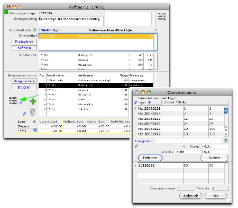Click the blue pin icon left of the green plus
Viewport: 238px width, 208px height.
point(21,102)
